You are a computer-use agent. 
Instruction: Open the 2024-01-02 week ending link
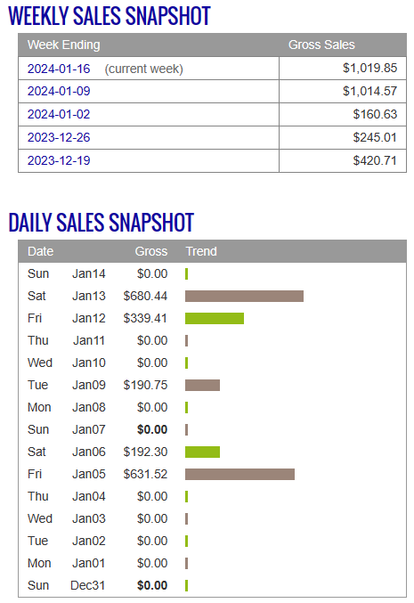[59, 114]
